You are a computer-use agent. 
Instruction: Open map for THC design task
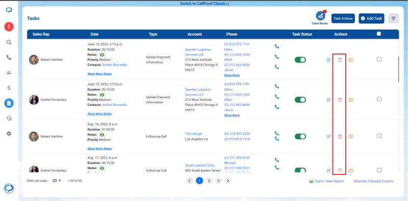(x=351, y=136)
